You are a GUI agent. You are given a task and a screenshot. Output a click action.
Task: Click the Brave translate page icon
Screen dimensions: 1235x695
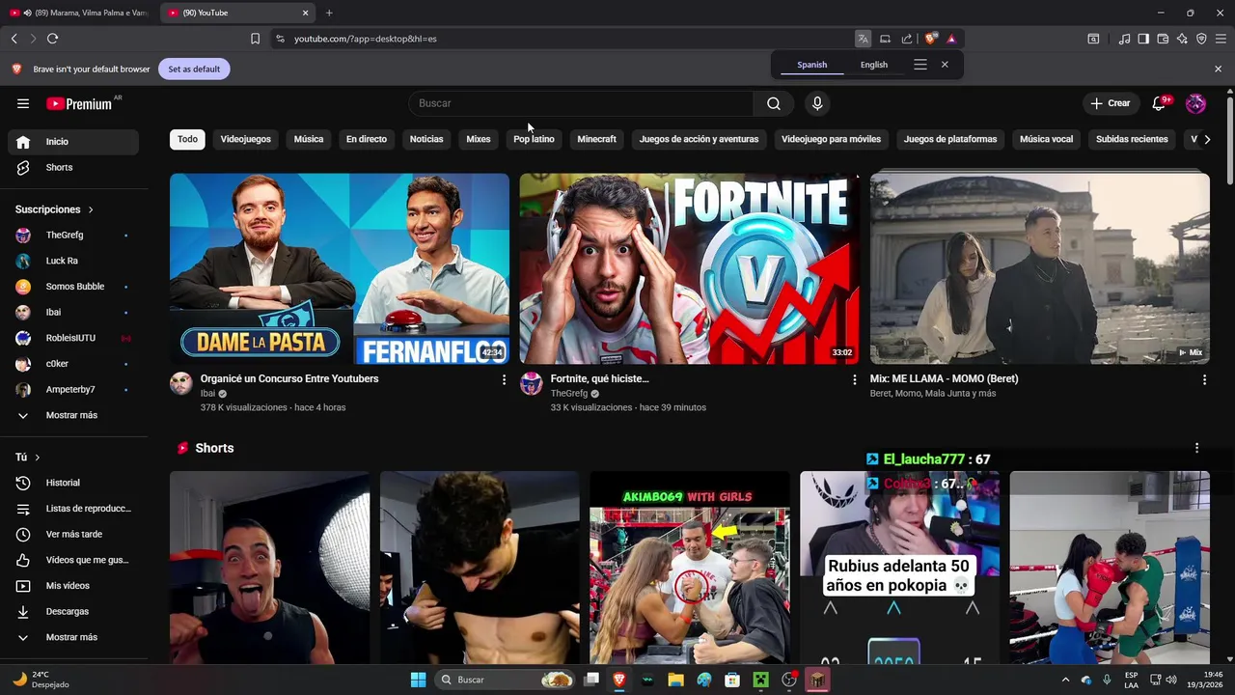[863, 39]
